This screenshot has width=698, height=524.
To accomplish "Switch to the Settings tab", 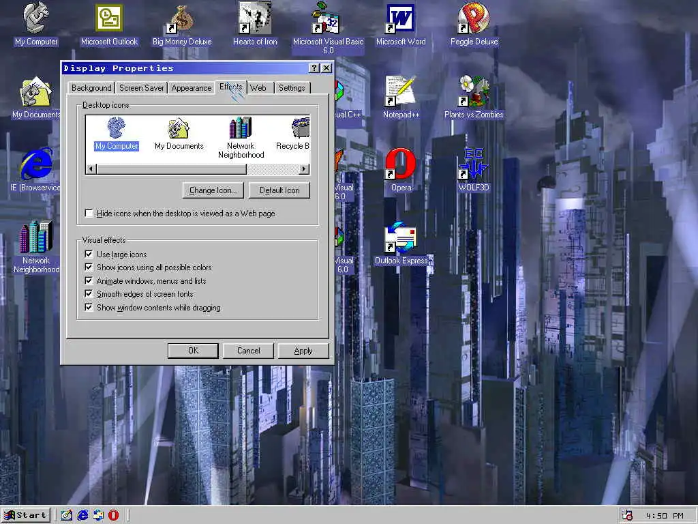I will pyautogui.click(x=292, y=88).
